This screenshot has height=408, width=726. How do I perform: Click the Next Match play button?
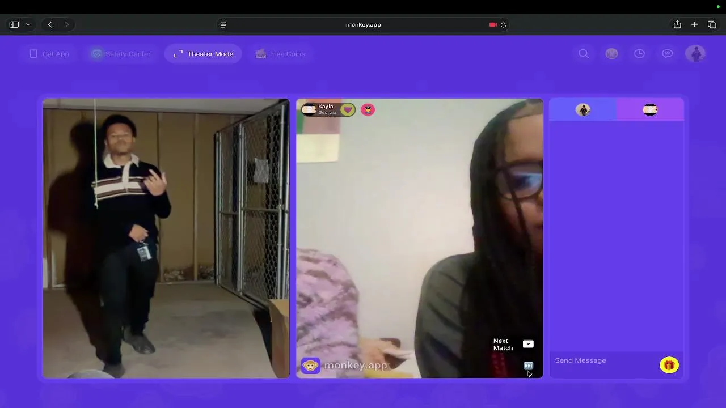click(528, 344)
